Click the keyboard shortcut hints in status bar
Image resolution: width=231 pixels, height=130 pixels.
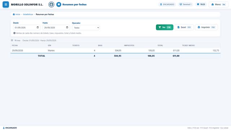208,128
